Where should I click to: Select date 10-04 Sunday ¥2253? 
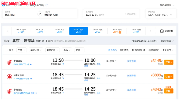pos(136,31)
